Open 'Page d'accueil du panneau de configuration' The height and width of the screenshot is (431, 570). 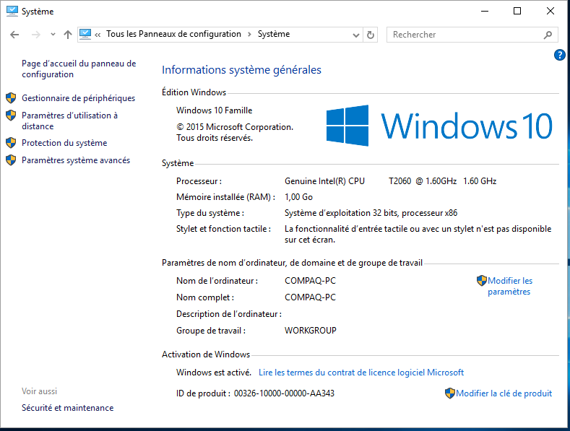click(79, 69)
